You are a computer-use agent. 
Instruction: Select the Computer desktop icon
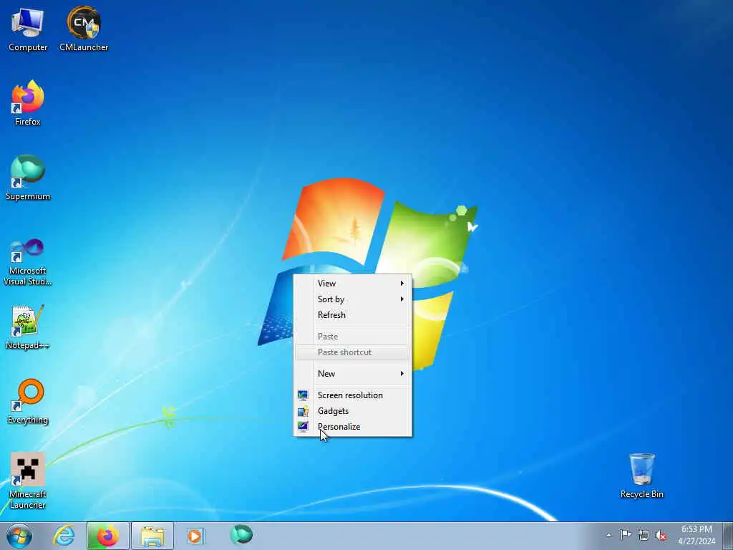point(28,29)
